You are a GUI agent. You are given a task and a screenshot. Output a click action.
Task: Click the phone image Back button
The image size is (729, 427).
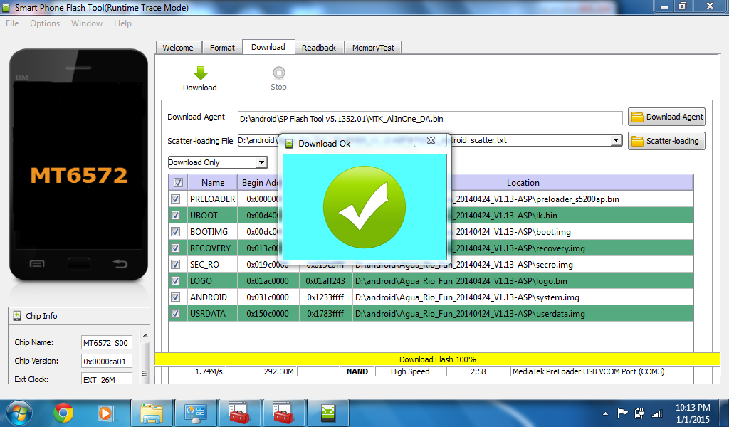pyautogui.click(x=120, y=264)
